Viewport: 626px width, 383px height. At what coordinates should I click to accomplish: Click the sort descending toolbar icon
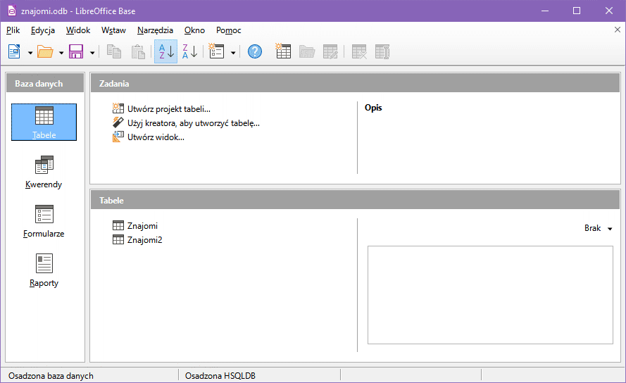click(189, 51)
